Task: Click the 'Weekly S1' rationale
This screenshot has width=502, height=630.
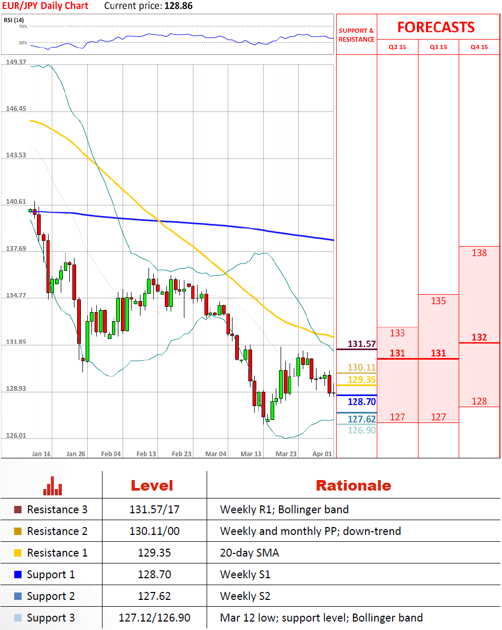Action: 245,575
